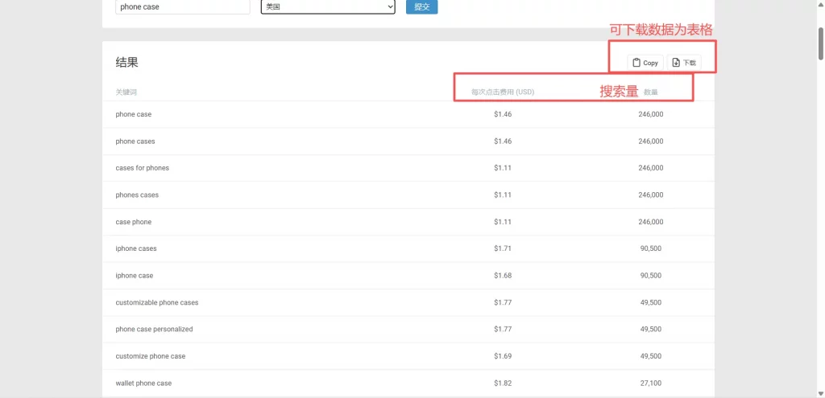
Task: Select the 'wallet phone case' row
Action: [x=143, y=384]
